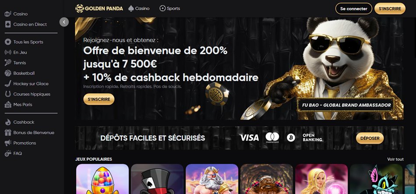Click the Tennis racket icon
This screenshot has height=194, width=416.
pos(8,63)
